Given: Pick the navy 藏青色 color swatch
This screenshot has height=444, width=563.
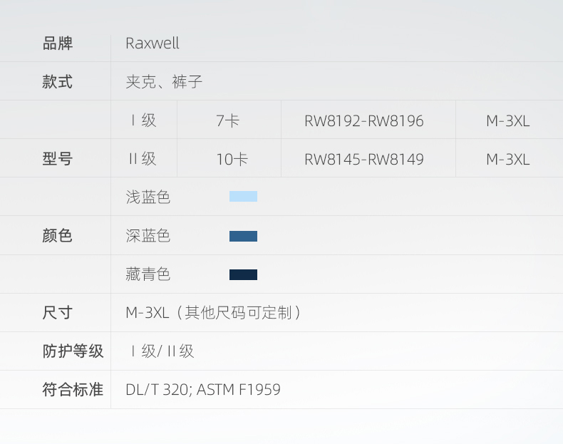Looking at the screenshot, I should pyautogui.click(x=243, y=274).
